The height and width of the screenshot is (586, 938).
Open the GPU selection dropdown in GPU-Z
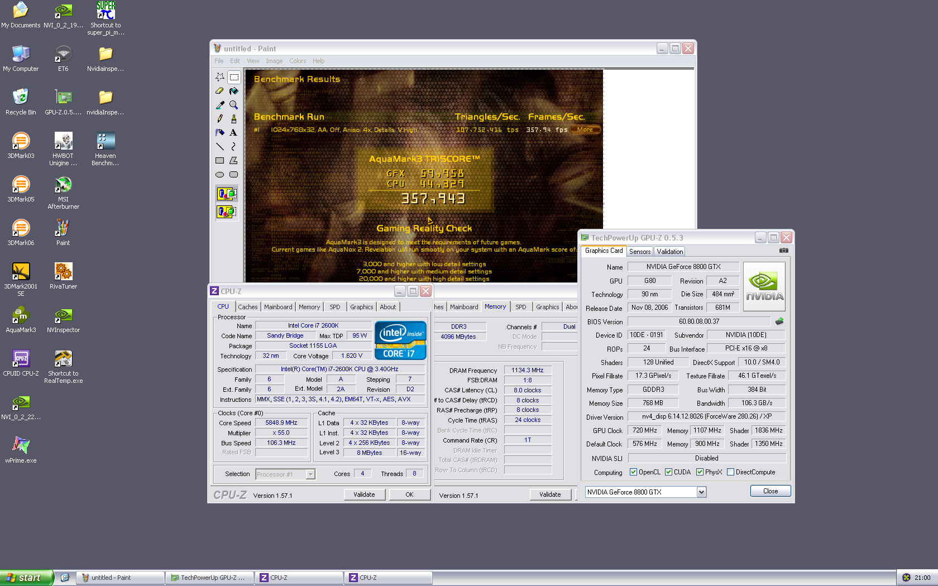[702, 492]
